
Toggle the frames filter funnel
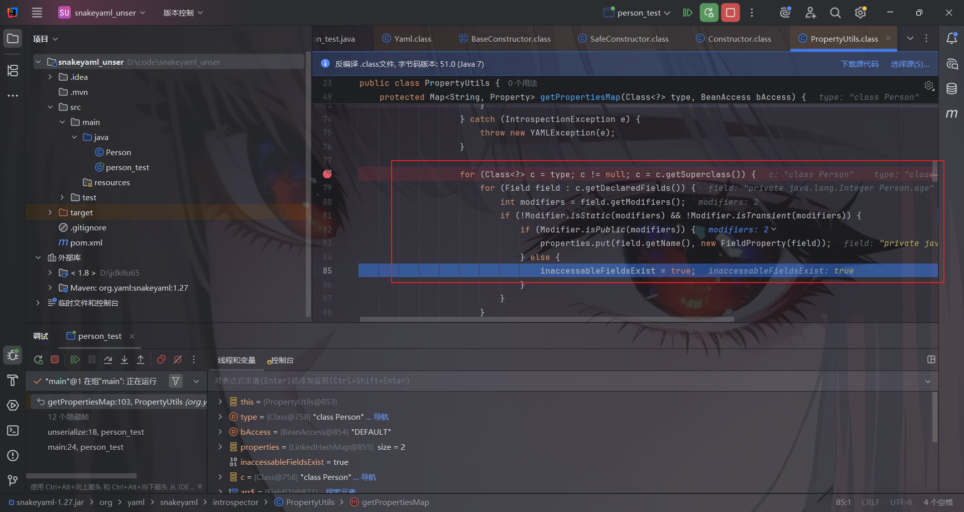[176, 381]
